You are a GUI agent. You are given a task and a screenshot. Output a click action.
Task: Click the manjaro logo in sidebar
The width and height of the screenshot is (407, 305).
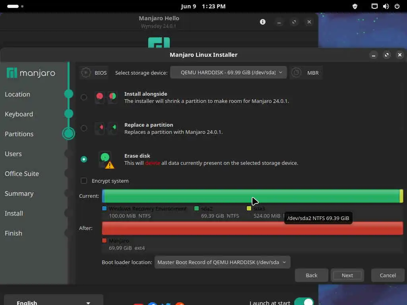click(31, 73)
